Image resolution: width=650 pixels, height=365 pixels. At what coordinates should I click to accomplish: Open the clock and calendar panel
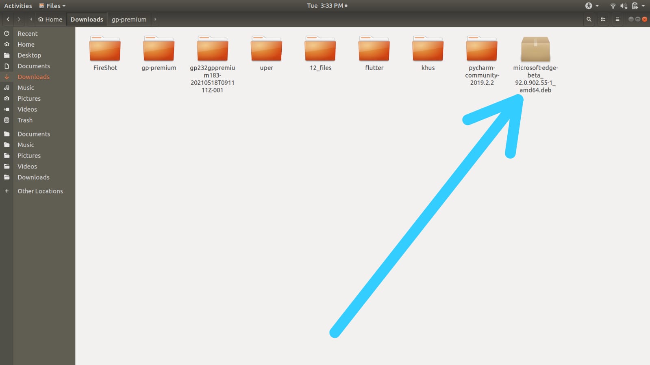coord(327,6)
